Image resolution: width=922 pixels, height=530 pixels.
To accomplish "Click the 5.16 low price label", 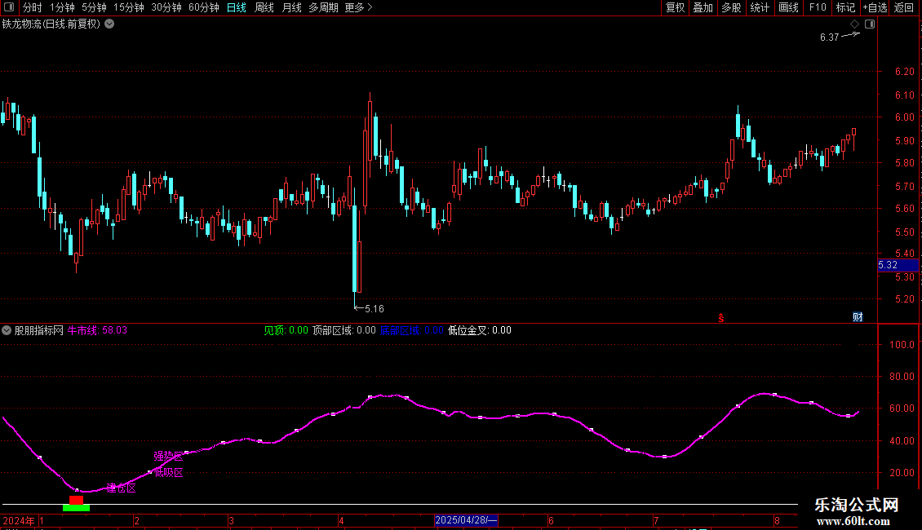I will coord(374,308).
